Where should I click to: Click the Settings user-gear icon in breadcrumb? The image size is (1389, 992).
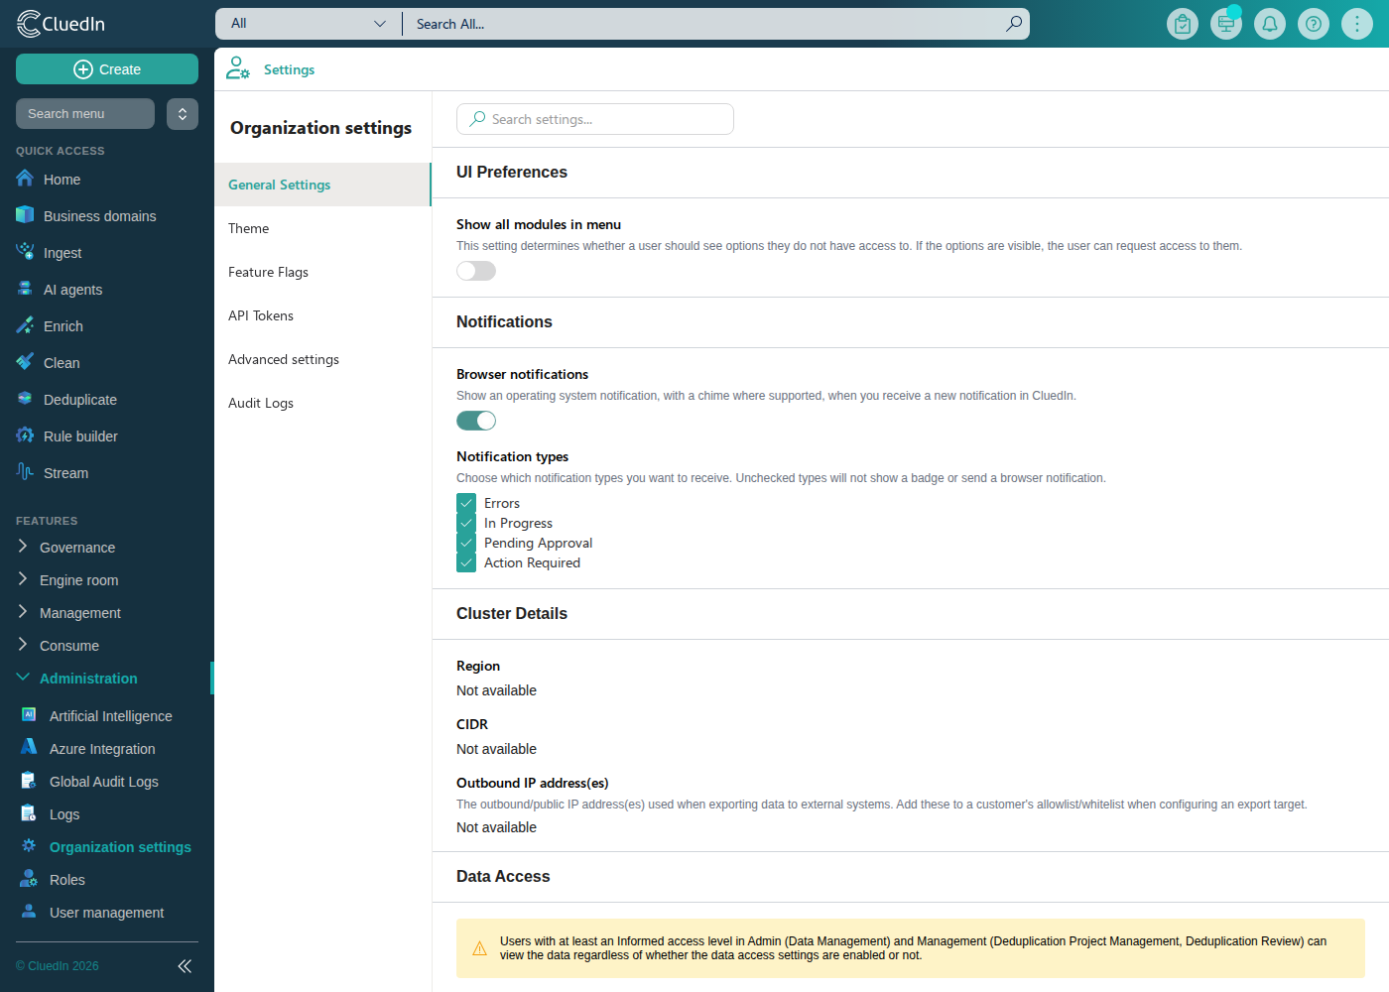tap(238, 68)
